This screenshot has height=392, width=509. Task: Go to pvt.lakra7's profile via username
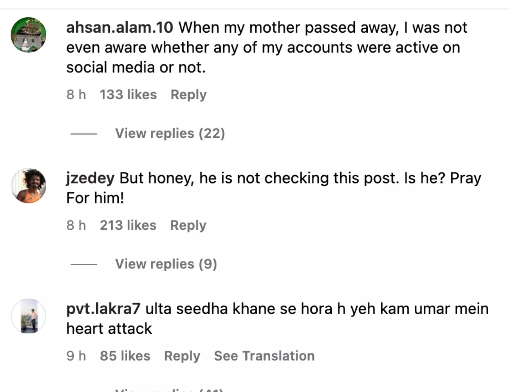[103, 309]
